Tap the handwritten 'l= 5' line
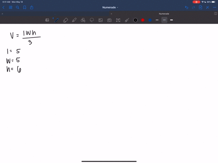The width and height of the screenshot is (218, 163). pyautogui.click(x=14, y=51)
